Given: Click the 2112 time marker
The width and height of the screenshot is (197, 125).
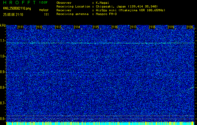Looking at the screenshot, I should click(x=39, y=27).
